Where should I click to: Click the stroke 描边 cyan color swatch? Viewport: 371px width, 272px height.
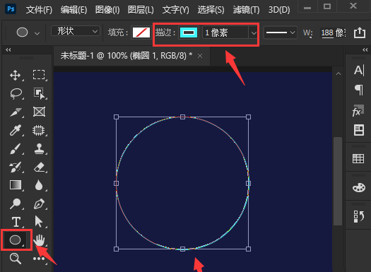coord(189,32)
